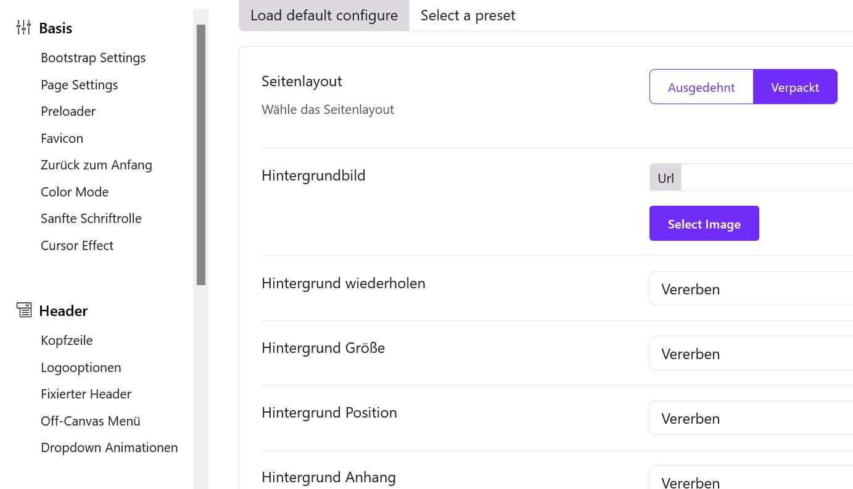The height and width of the screenshot is (489, 853).
Task: Select the Load default configure tab
Action: pos(324,15)
